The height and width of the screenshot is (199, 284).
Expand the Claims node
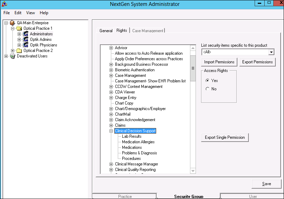click(x=111, y=125)
